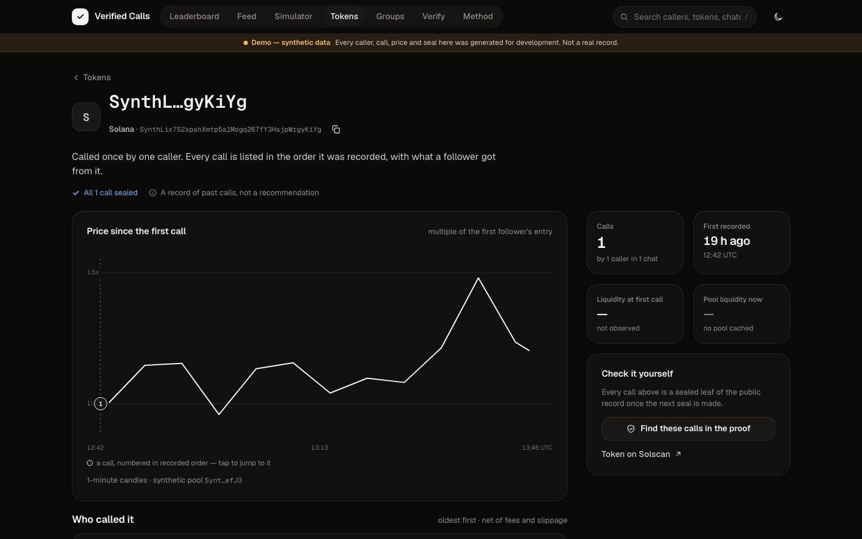Image resolution: width=862 pixels, height=539 pixels.
Task: Click the back chevron beside Tokens
Action: tap(76, 77)
